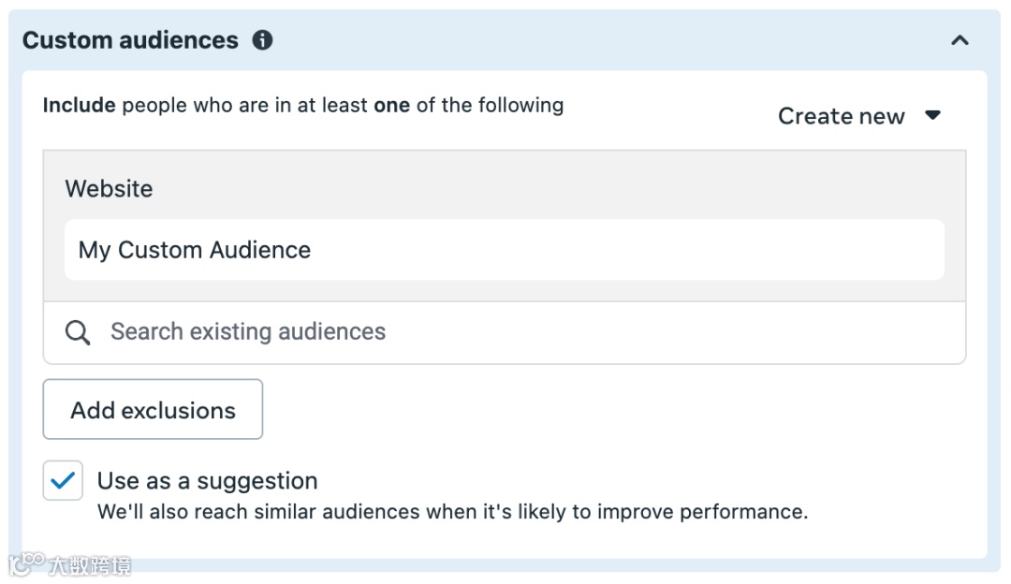
Task: Click the magnifier search icon
Action: [79, 332]
